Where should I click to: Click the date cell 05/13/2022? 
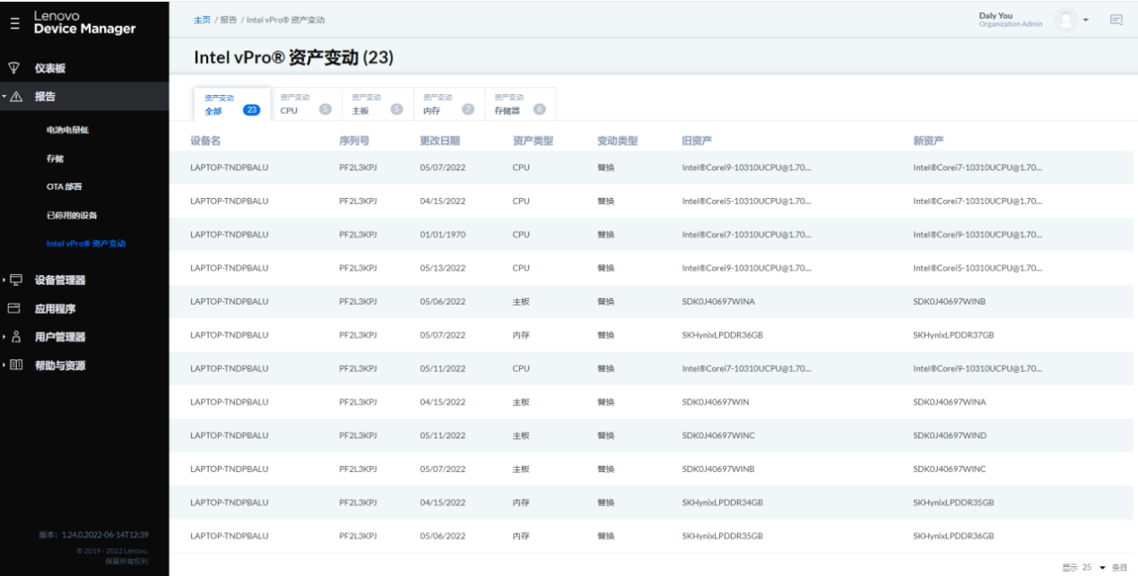coord(442,268)
